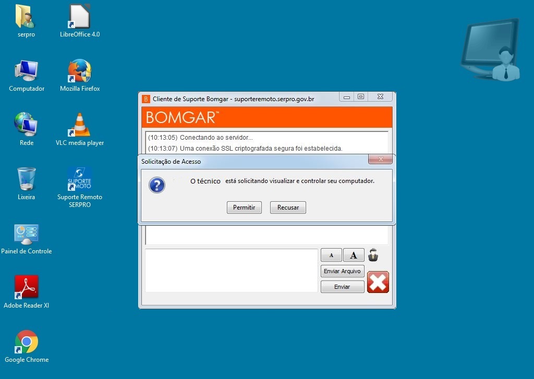The image size is (534, 379).
Task: Click the large font size A button
Action: pos(354,255)
